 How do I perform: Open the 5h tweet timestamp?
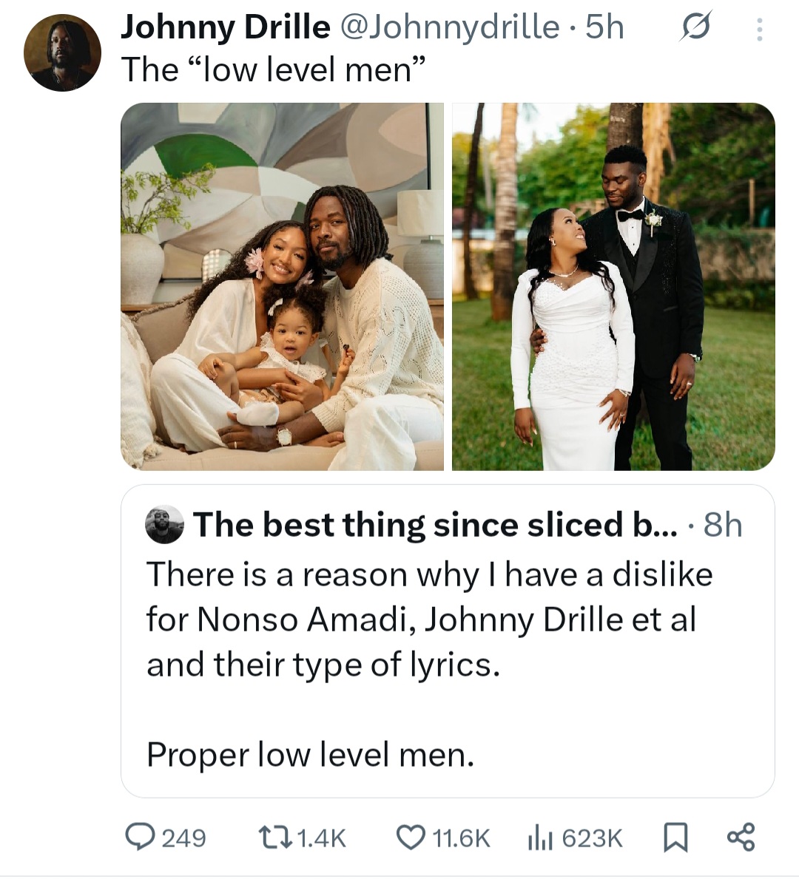(x=604, y=27)
